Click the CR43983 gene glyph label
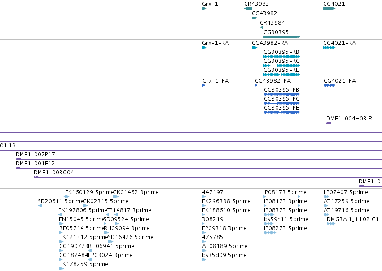382x271 pixels. [256, 4]
